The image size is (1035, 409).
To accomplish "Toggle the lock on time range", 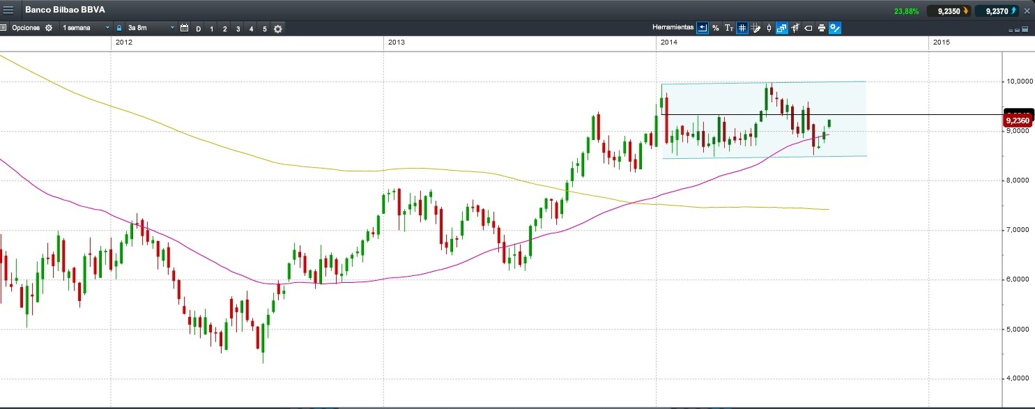I will pyautogui.click(x=120, y=29).
